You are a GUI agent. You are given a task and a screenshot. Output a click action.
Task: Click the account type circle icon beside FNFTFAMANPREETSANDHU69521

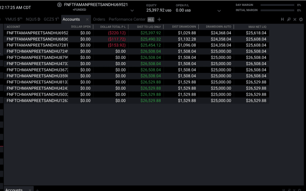point(59,5)
